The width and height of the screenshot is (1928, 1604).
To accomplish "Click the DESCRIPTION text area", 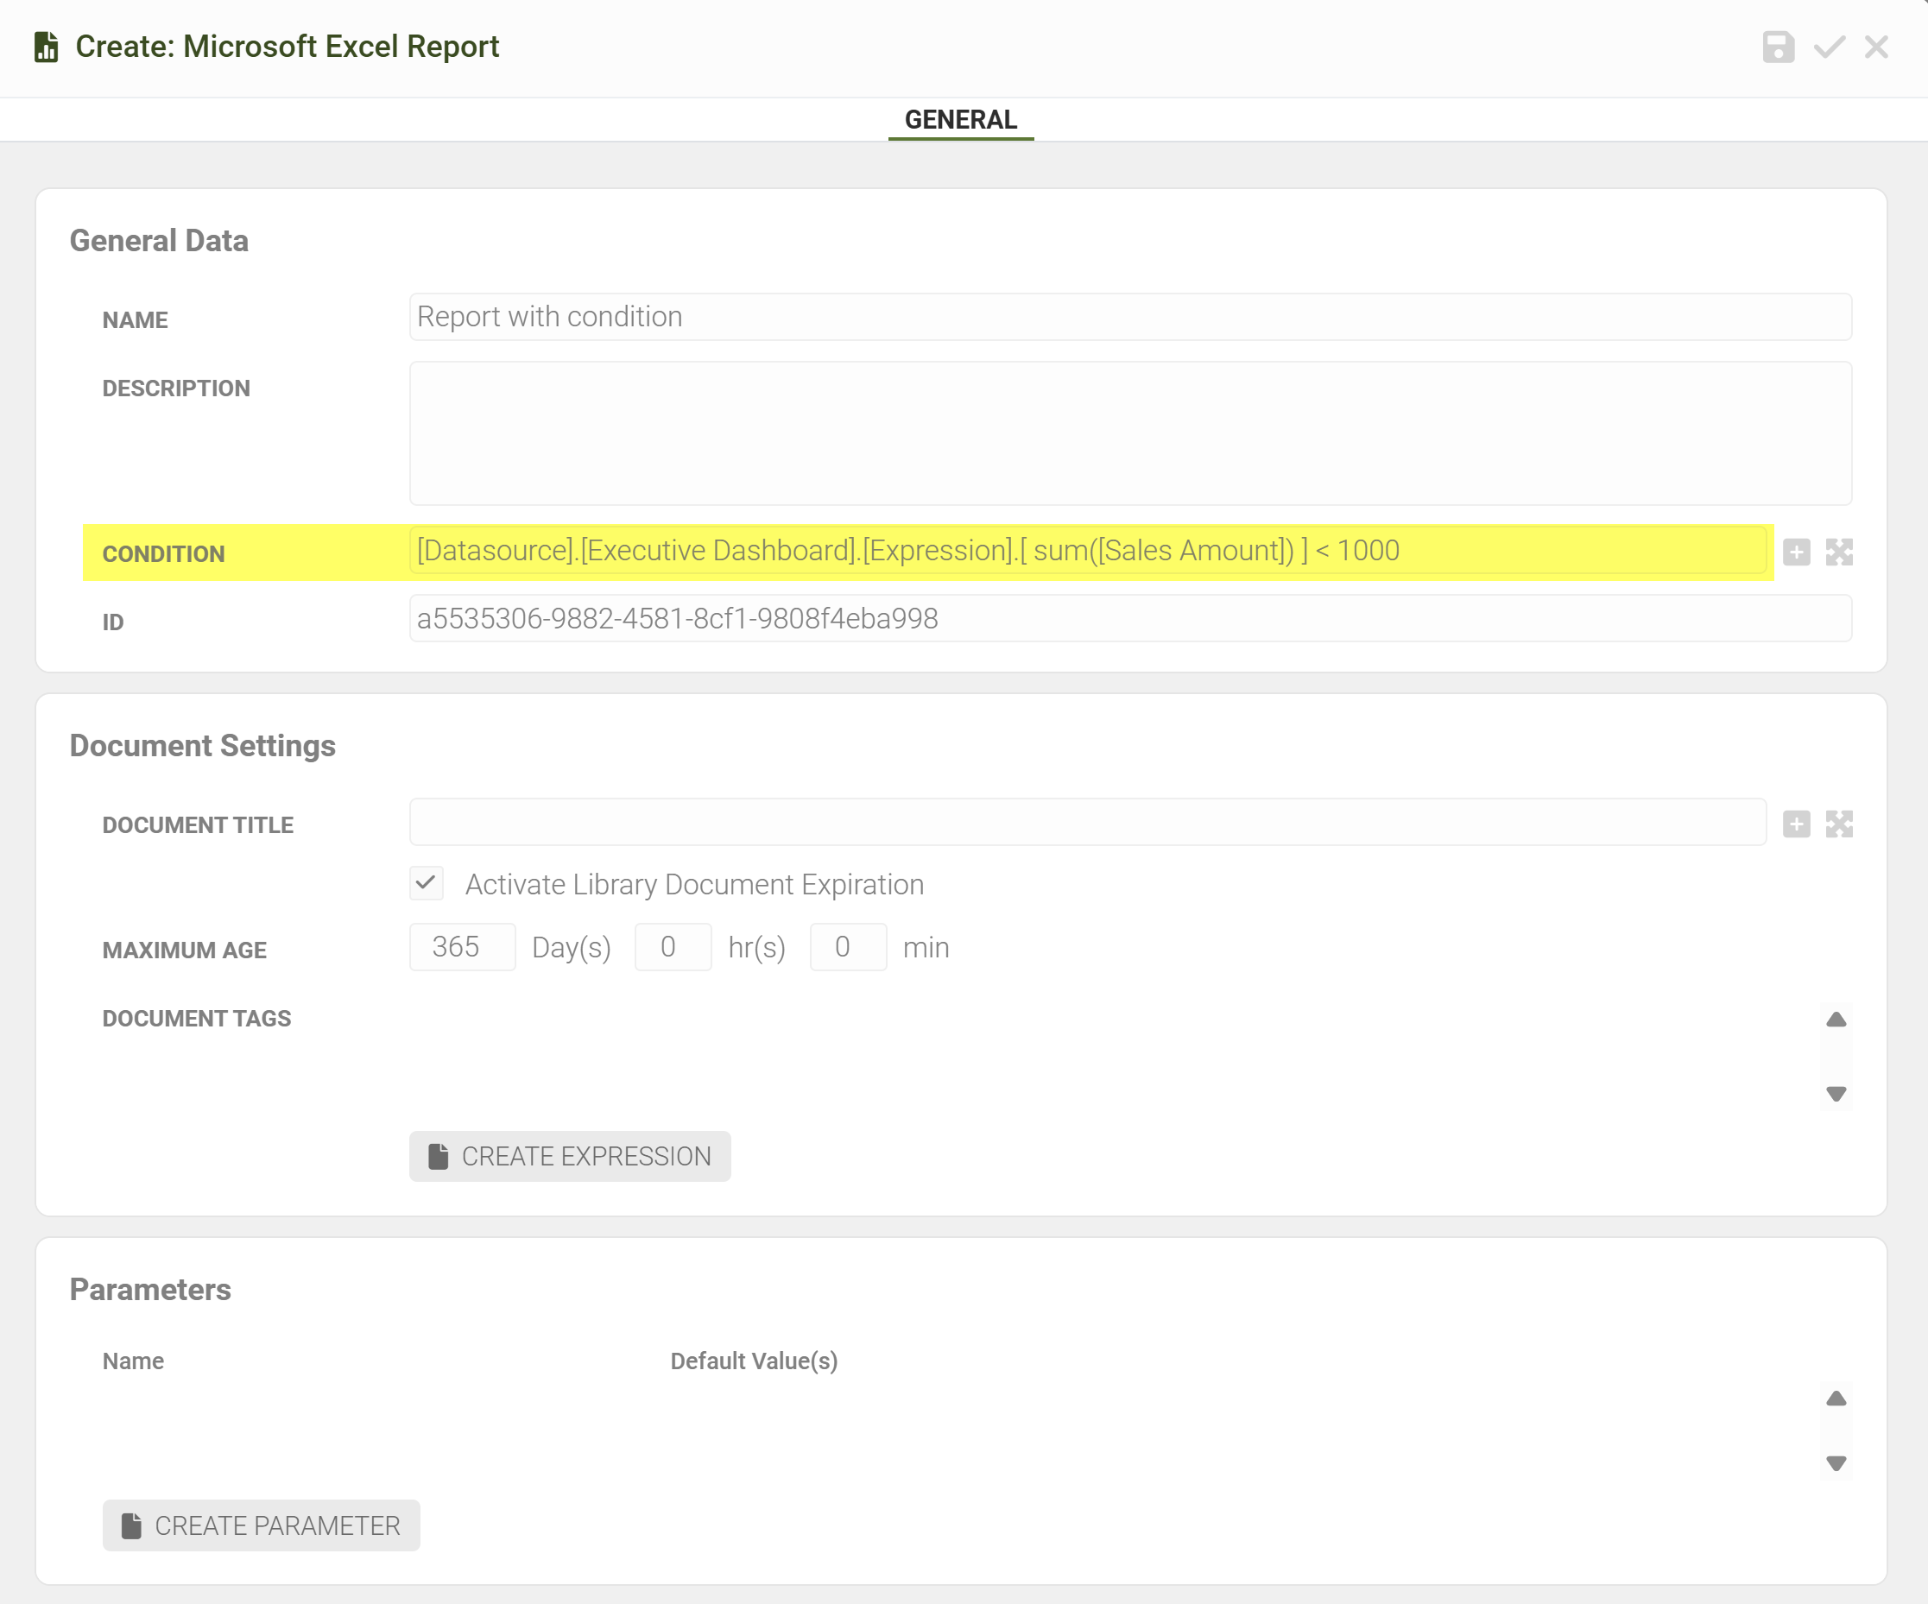I will click(1130, 433).
